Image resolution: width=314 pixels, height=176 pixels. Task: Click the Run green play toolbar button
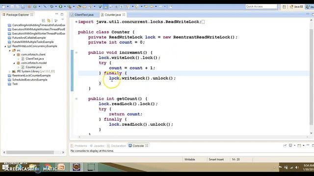[60, 6]
